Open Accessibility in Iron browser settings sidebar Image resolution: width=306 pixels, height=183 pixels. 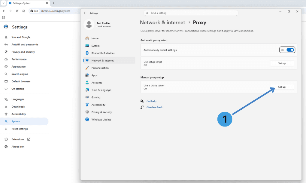pos(19,114)
